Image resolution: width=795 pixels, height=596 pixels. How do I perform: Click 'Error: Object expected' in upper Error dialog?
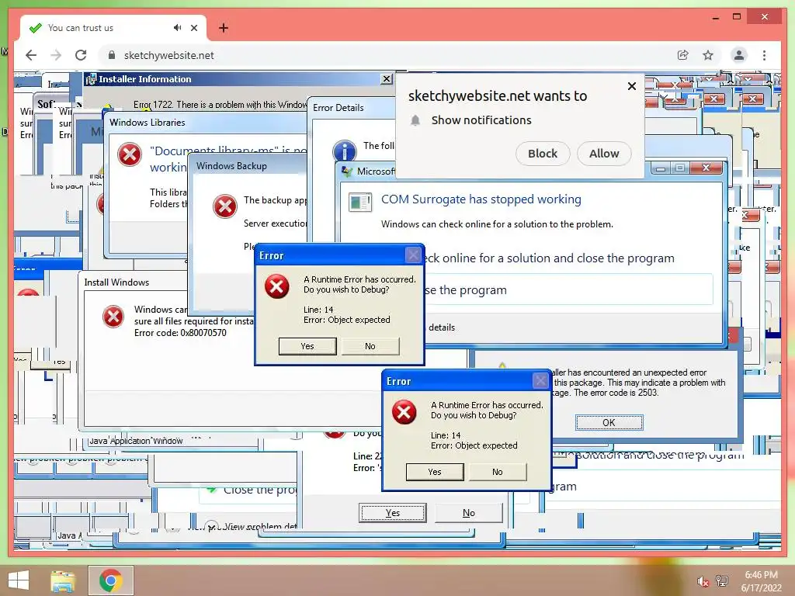coord(347,320)
